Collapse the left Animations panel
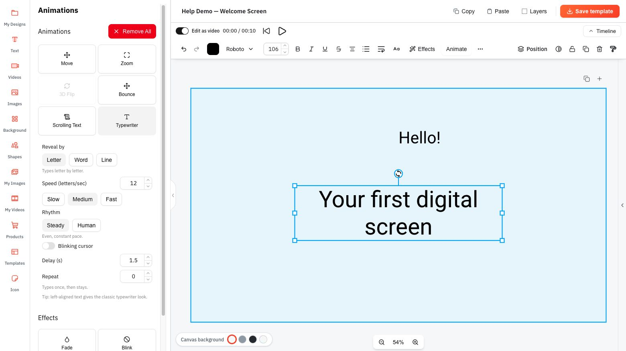626x351 pixels. click(173, 196)
